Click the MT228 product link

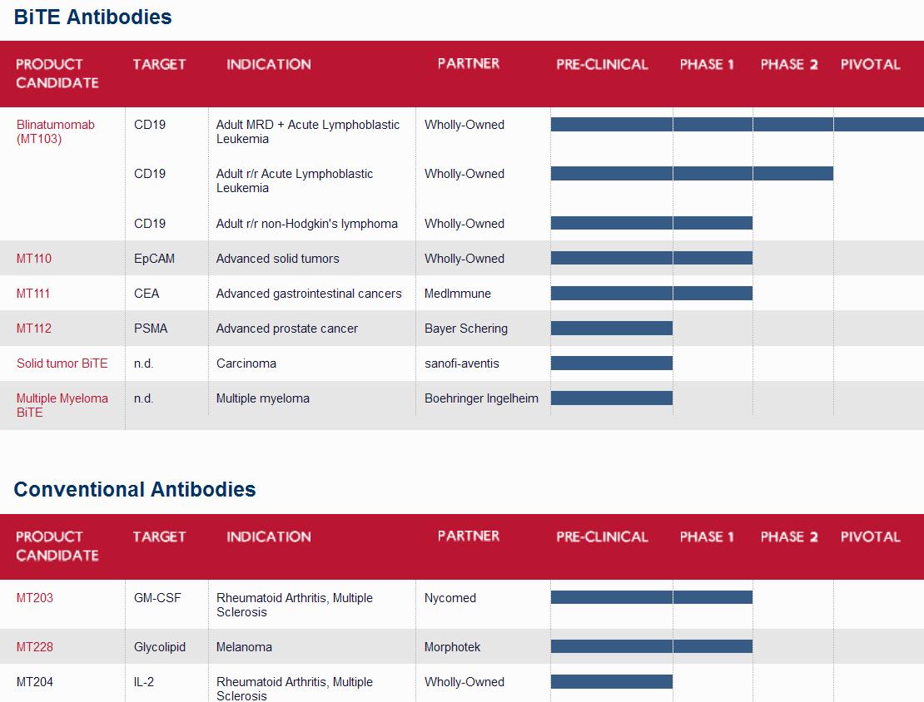tap(34, 647)
